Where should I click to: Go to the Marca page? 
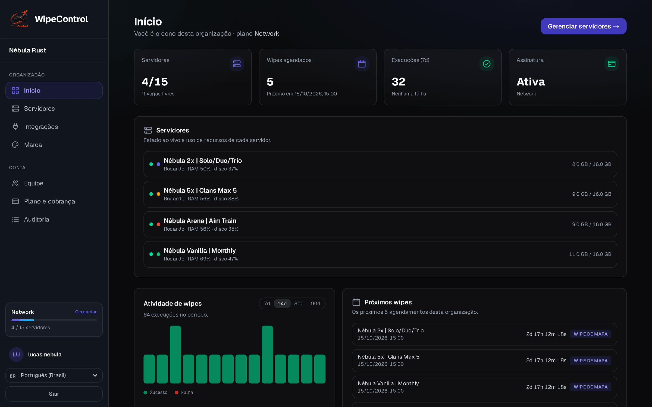click(x=54, y=145)
